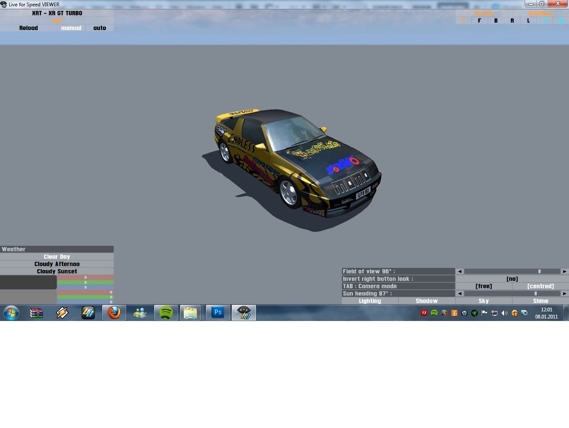Screen dimensions: 569x428
Task: Select the F front view button
Action: pos(479,20)
